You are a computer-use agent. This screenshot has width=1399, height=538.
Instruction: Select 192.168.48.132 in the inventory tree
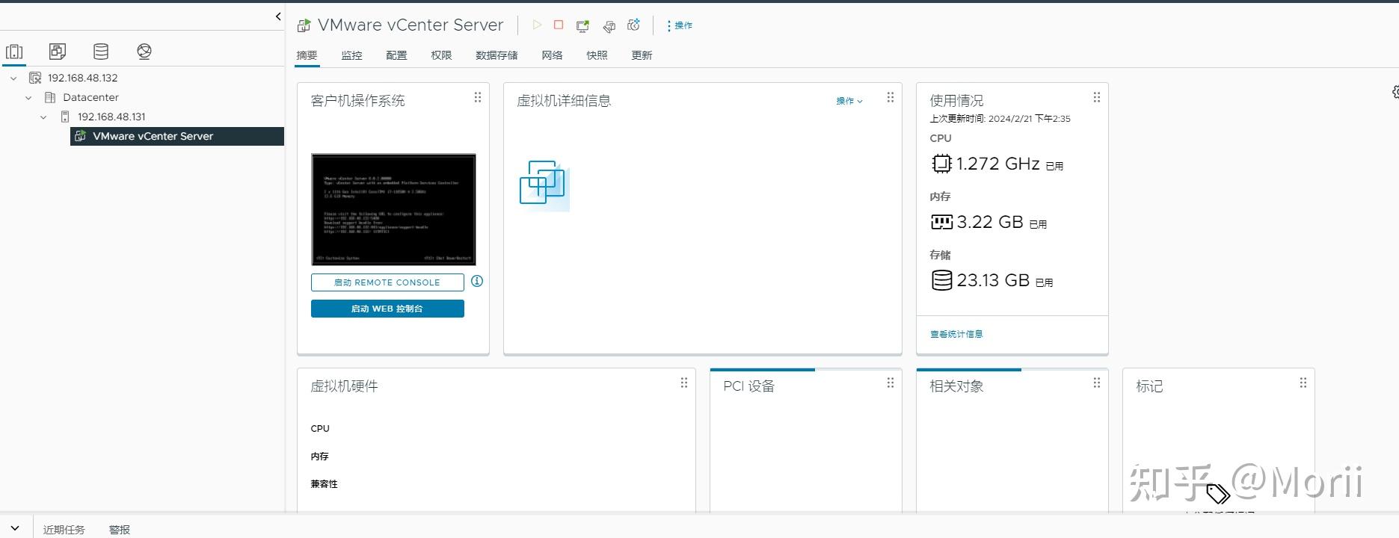pos(83,78)
